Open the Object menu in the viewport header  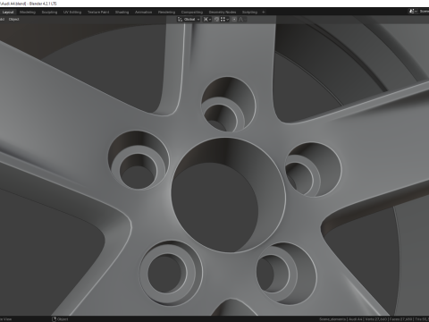pyautogui.click(x=13, y=20)
